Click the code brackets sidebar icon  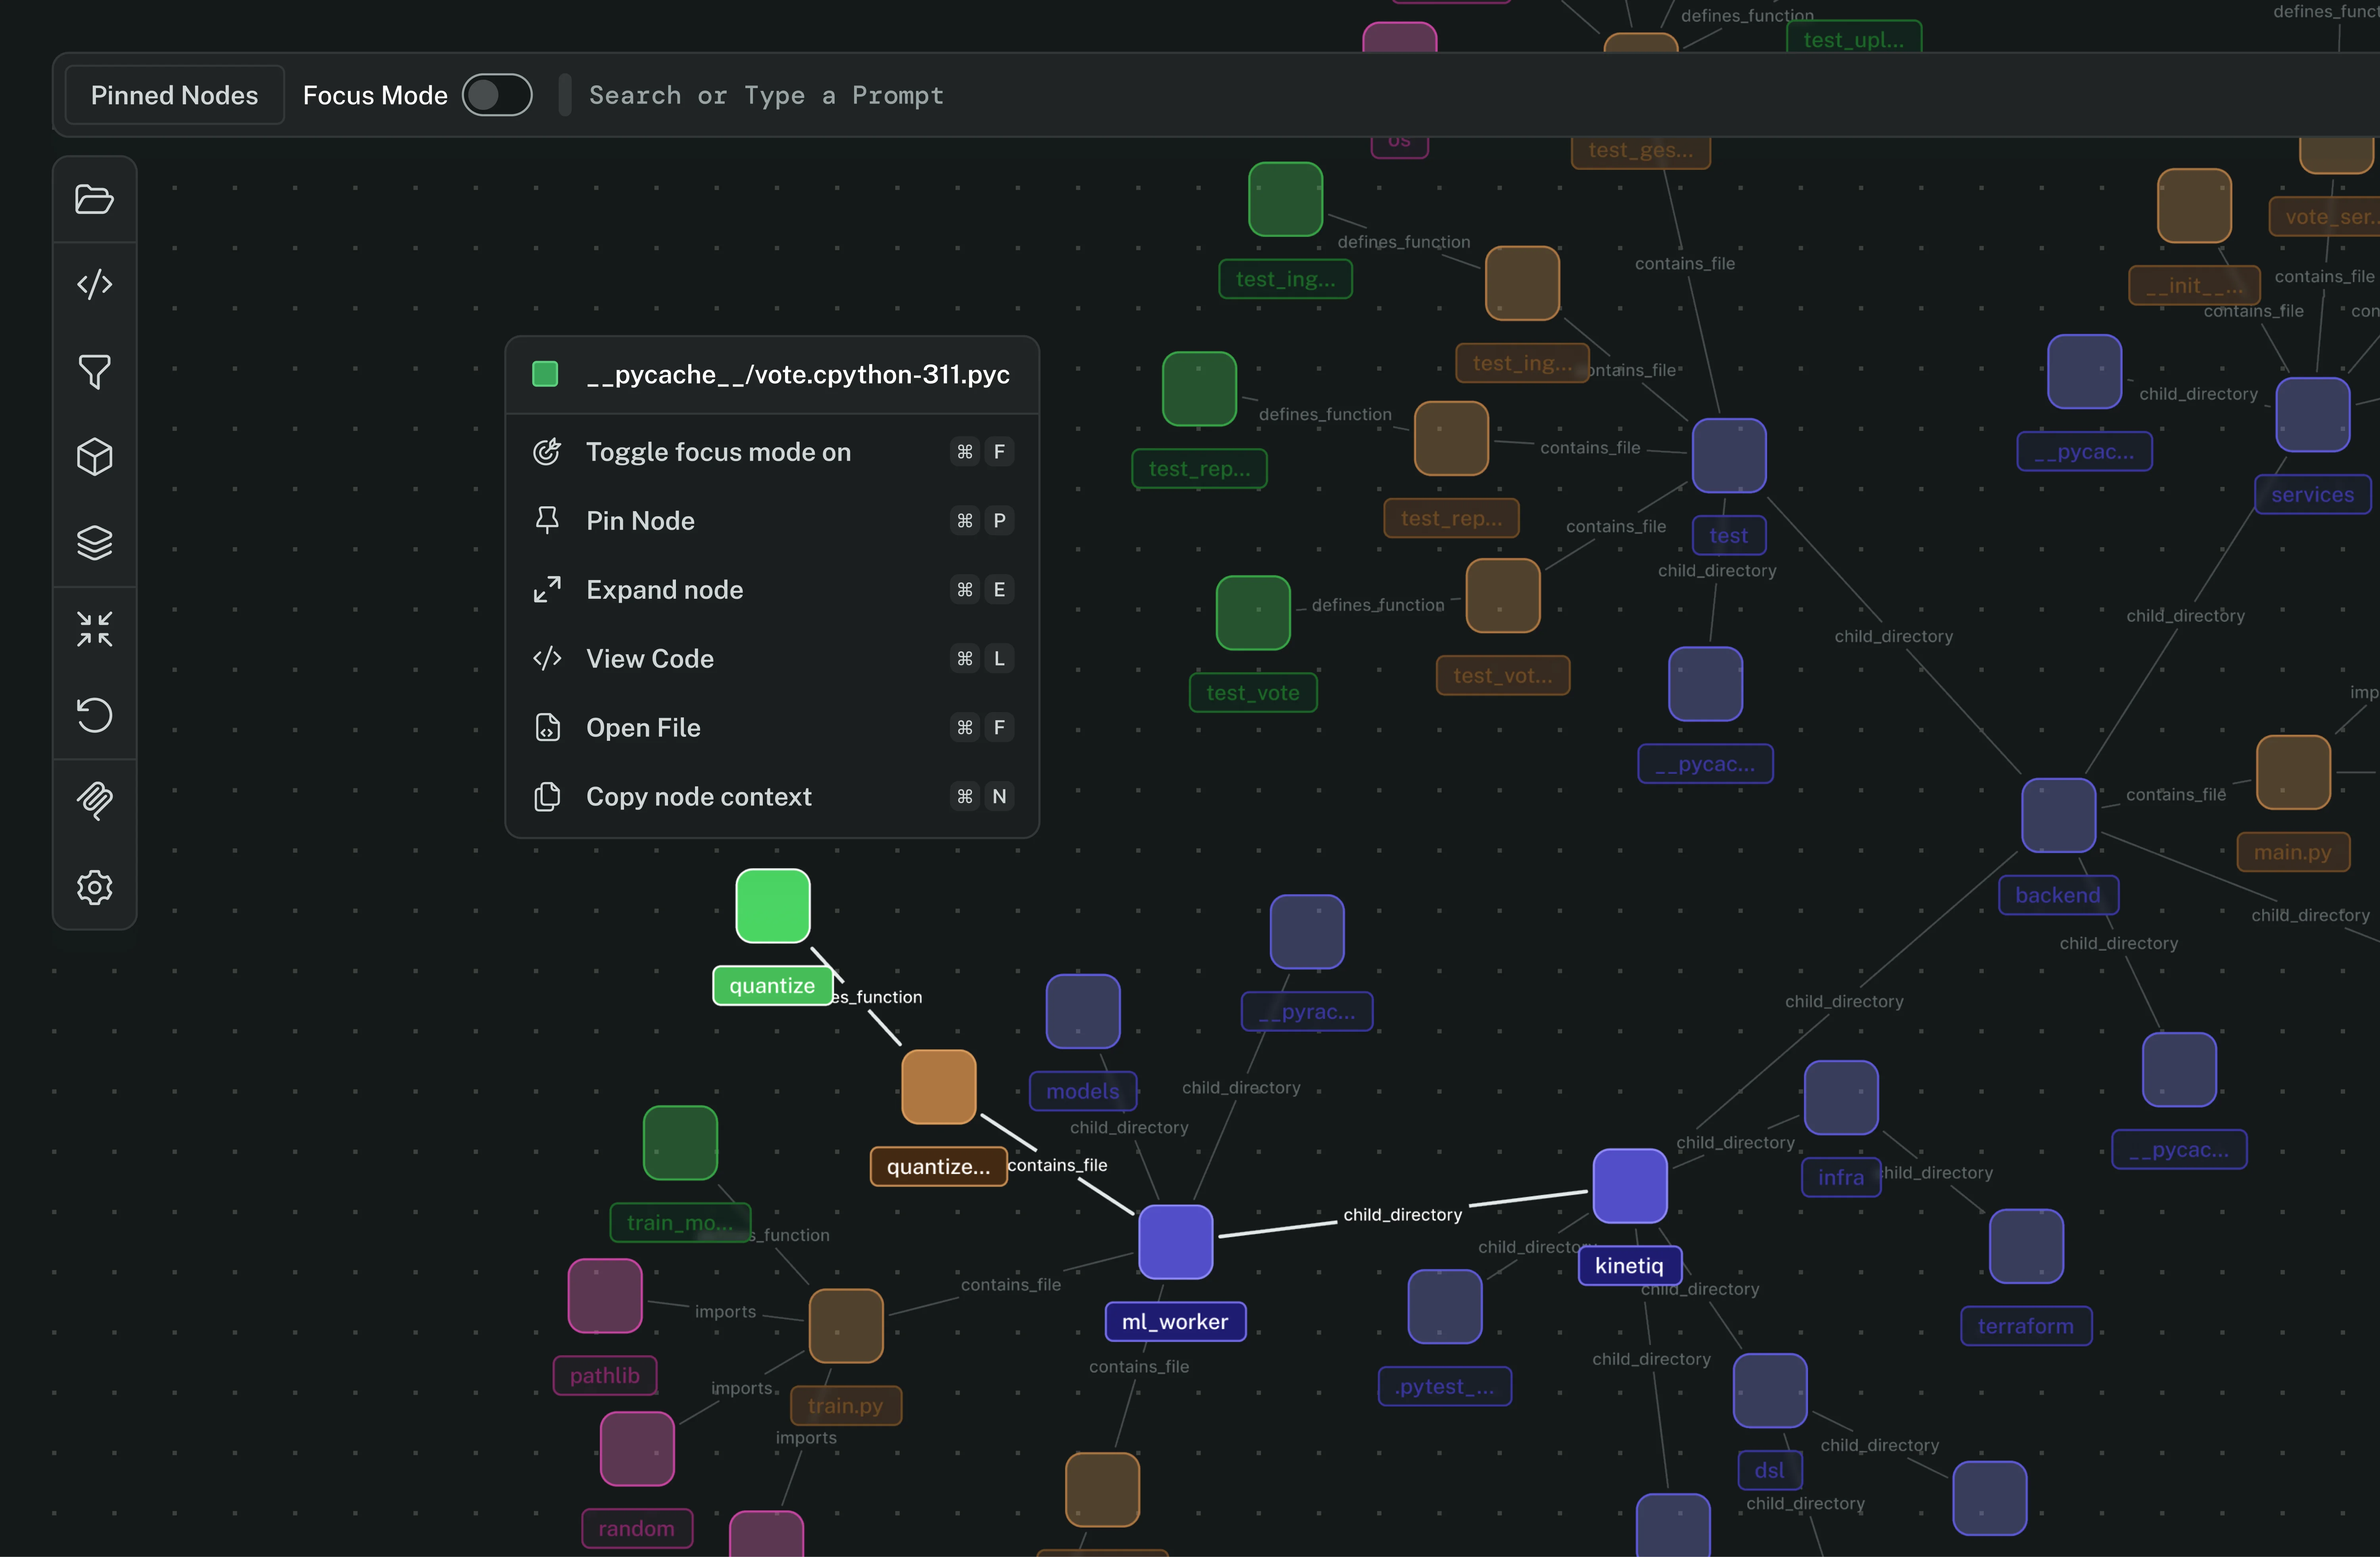(94, 285)
